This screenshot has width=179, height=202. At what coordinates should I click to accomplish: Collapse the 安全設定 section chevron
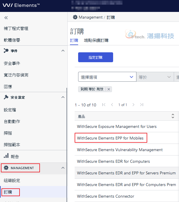[63, 97]
